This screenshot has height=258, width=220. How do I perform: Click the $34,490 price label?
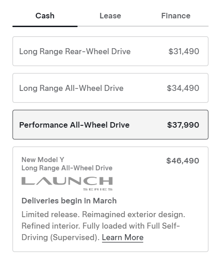pyautogui.click(x=183, y=88)
